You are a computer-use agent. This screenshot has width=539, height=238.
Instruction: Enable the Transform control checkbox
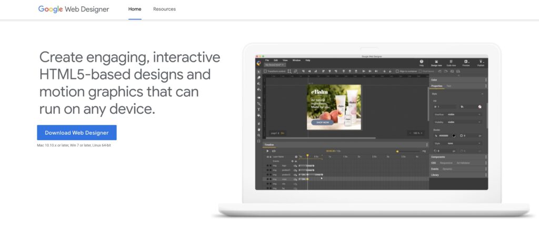265,71
